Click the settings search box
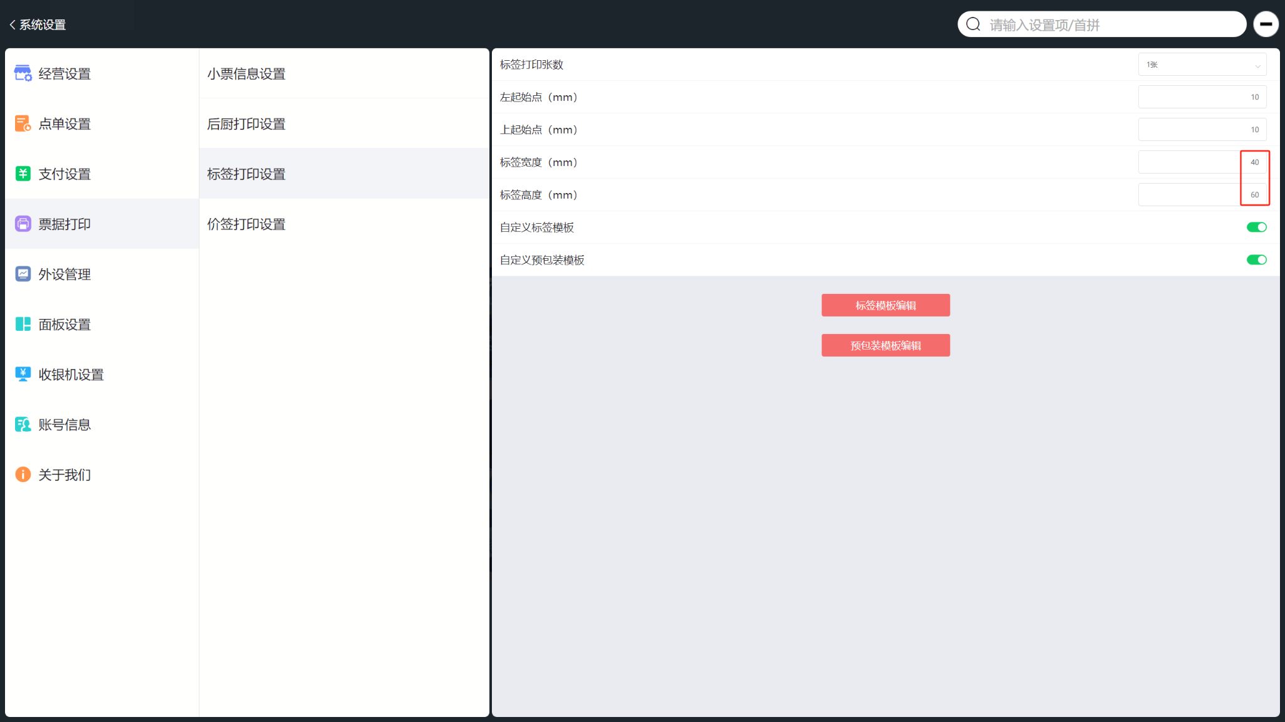Viewport: 1285px width, 722px height. [x=1102, y=24]
